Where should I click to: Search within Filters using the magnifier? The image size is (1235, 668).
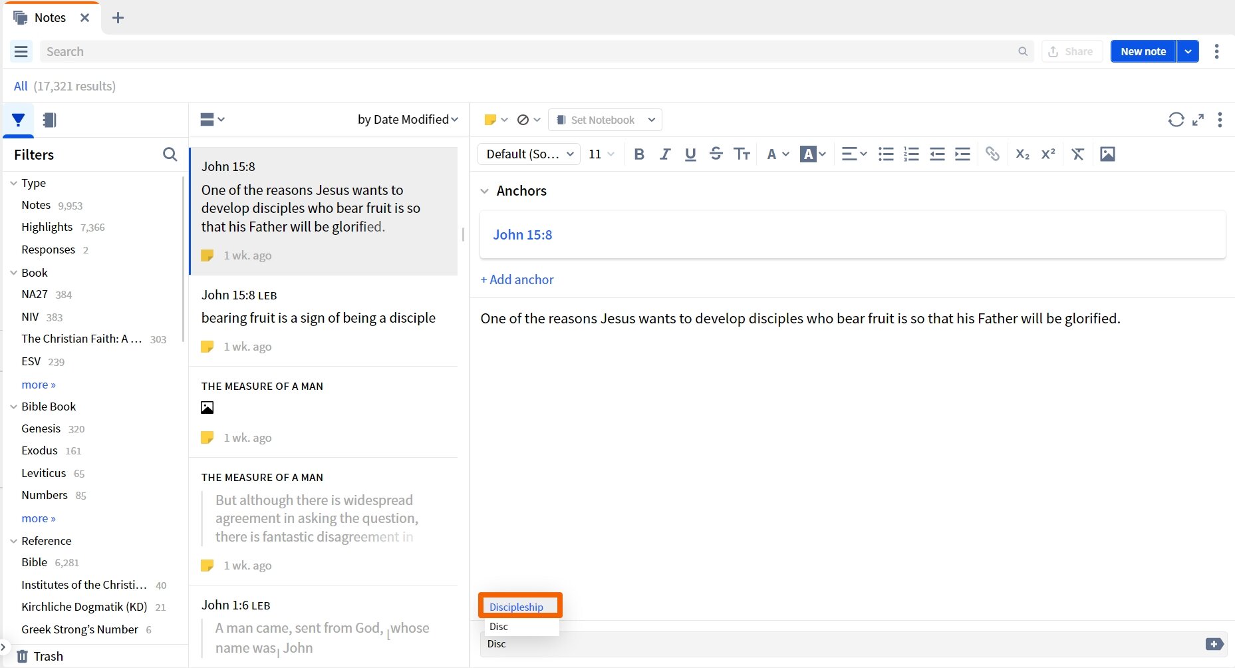click(x=170, y=154)
